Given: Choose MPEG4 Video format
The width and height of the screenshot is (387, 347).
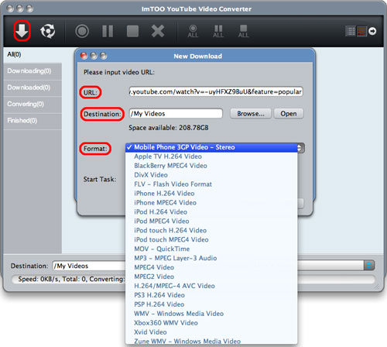Looking at the screenshot, I should (211, 267).
